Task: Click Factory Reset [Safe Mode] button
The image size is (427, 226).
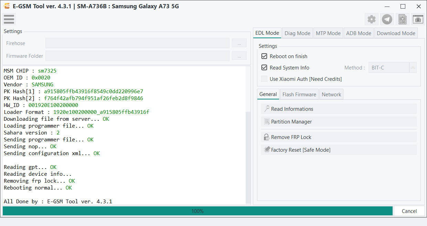Action: pyautogui.click(x=339, y=150)
